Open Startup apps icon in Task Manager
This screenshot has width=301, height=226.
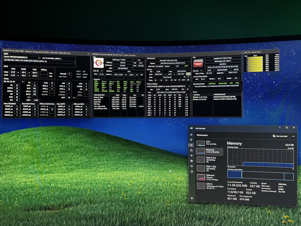pyautogui.click(x=191, y=156)
